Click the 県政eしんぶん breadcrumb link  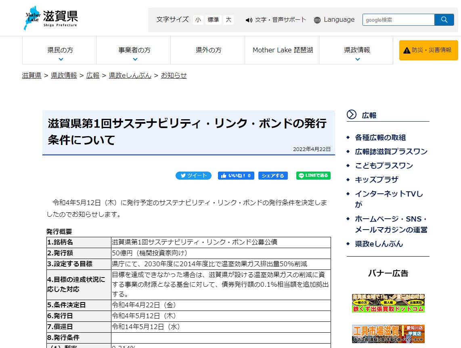(130, 75)
